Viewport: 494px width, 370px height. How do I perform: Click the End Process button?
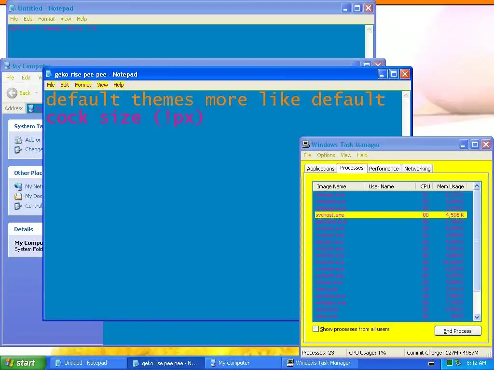tap(458, 331)
